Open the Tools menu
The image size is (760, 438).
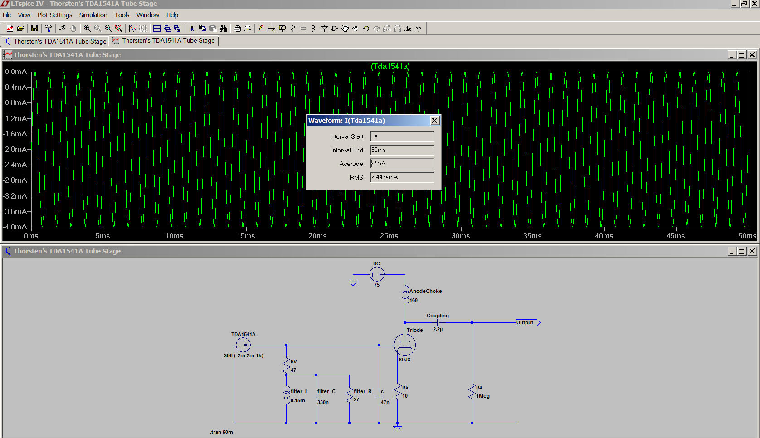(122, 15)
